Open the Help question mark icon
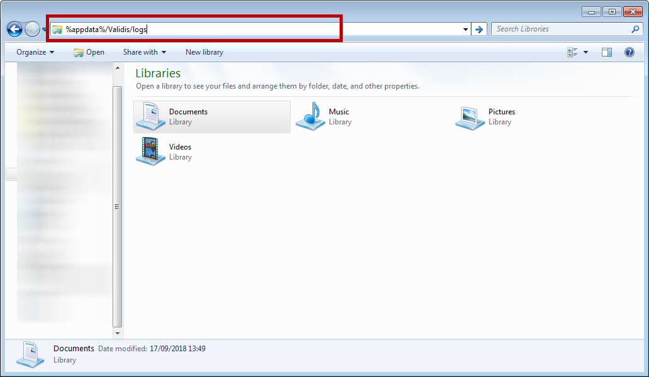This screenshot has height=377, width=649. [x=629, y=52]
